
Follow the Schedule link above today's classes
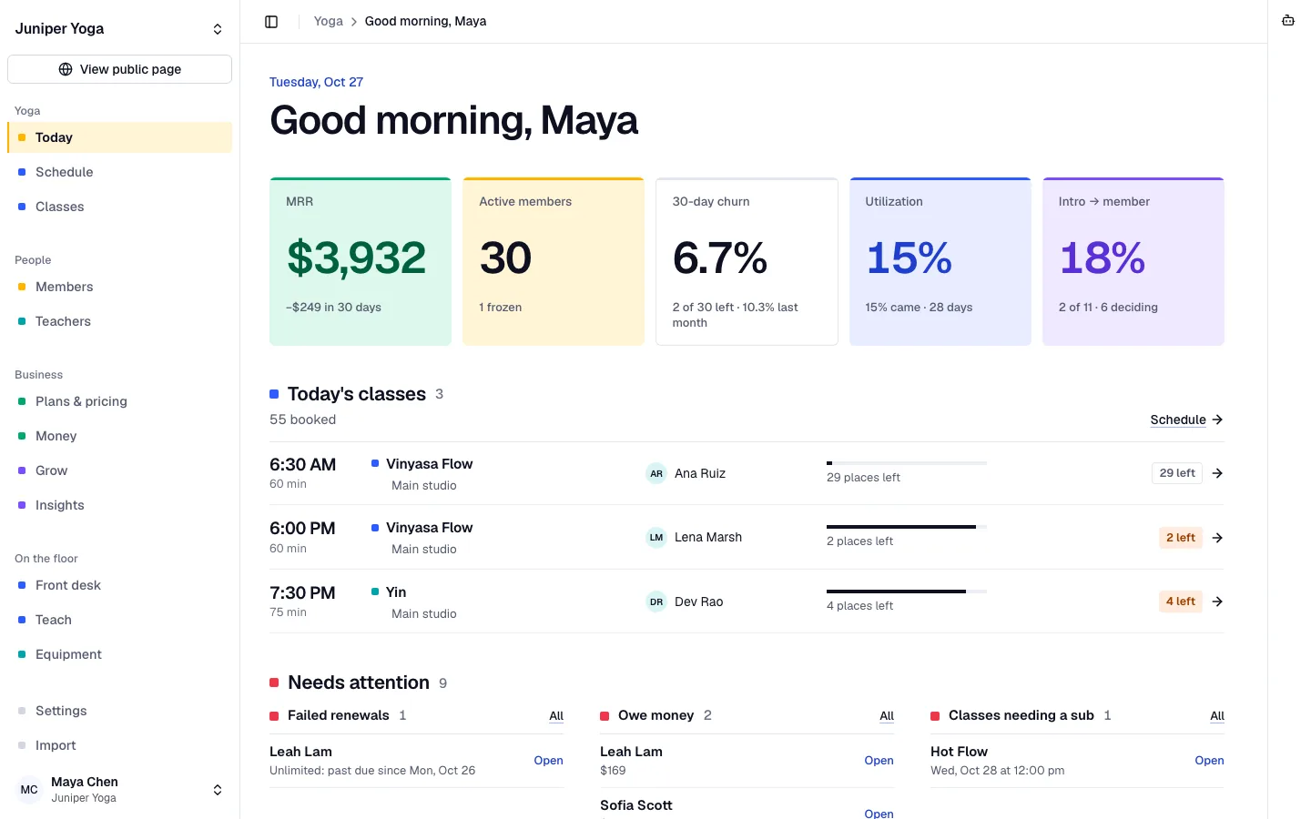pyautogui.click(x=1186, y=420)
